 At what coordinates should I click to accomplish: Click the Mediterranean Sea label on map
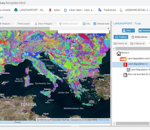pyautogui.click(x=74, y=108)
